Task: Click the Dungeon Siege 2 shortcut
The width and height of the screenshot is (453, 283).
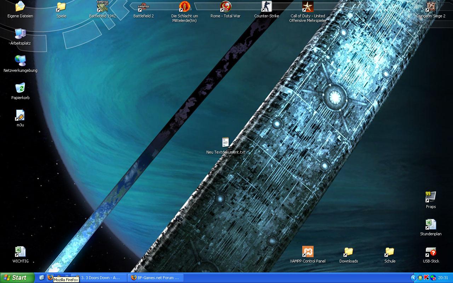Action: [431, 7]
